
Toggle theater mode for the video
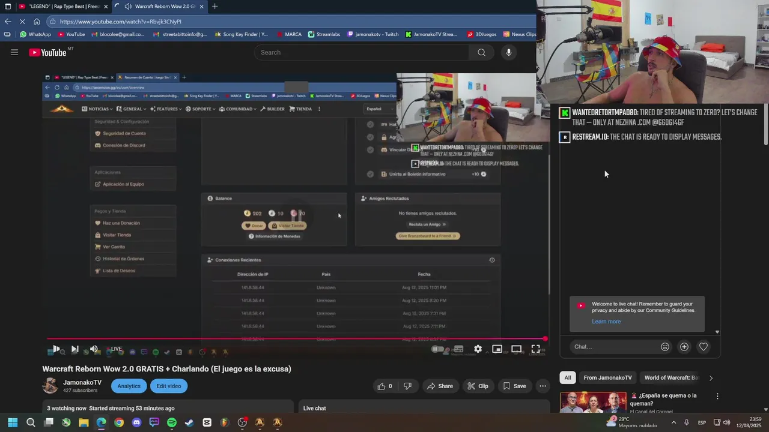[x=516, y=349]
